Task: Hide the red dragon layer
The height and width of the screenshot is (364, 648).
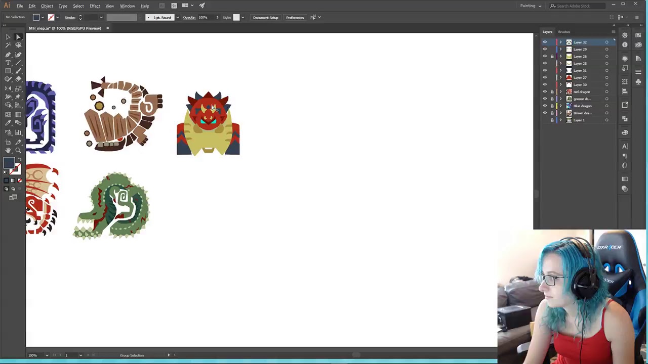Action: coord(545,92)
